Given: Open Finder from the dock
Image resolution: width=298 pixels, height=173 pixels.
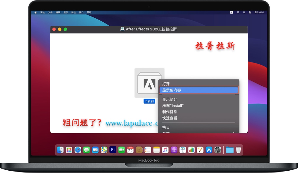Looking at the screenshot, I should point(60,150).
